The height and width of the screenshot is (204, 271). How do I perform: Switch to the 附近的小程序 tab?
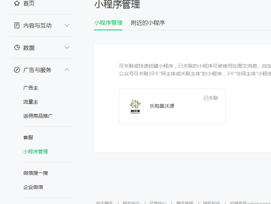tap(148, 23)
